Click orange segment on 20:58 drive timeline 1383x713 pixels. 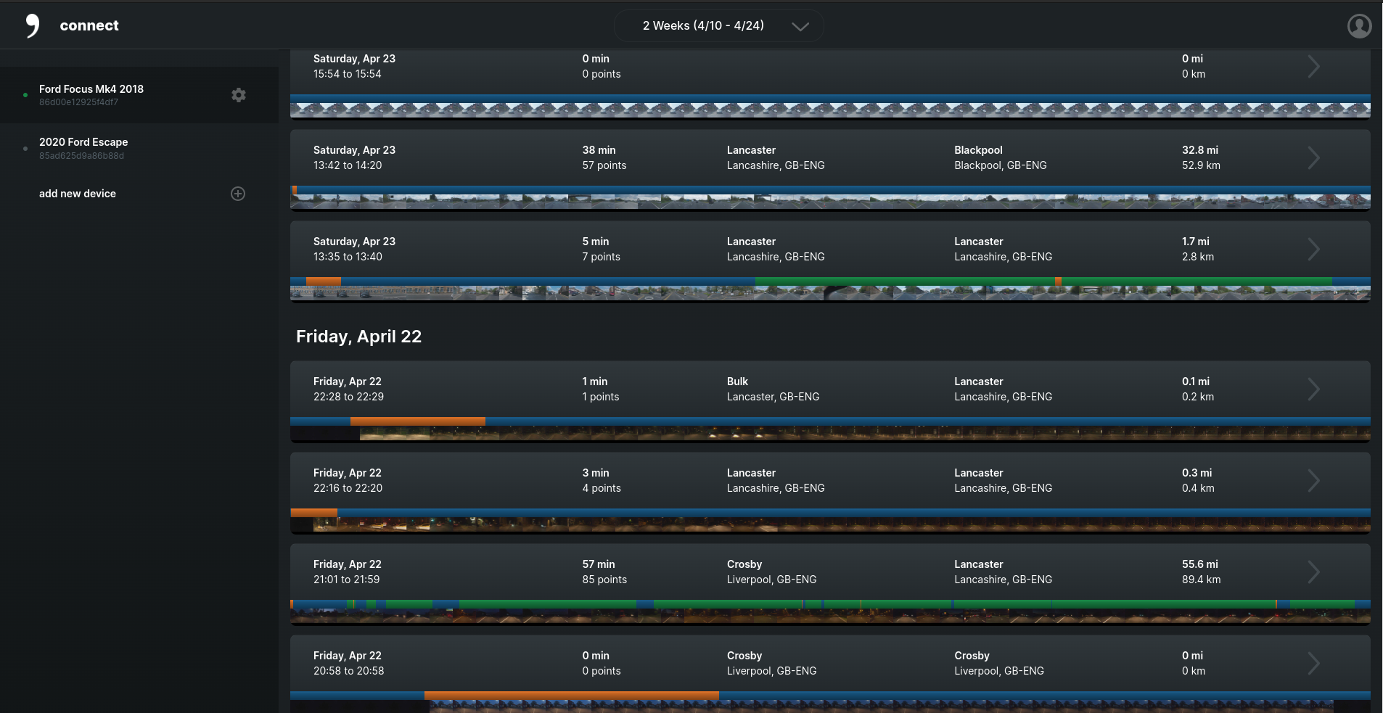[572, 696]
